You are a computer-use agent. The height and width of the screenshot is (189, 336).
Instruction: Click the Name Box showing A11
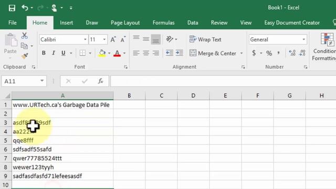tap(24, 81)
